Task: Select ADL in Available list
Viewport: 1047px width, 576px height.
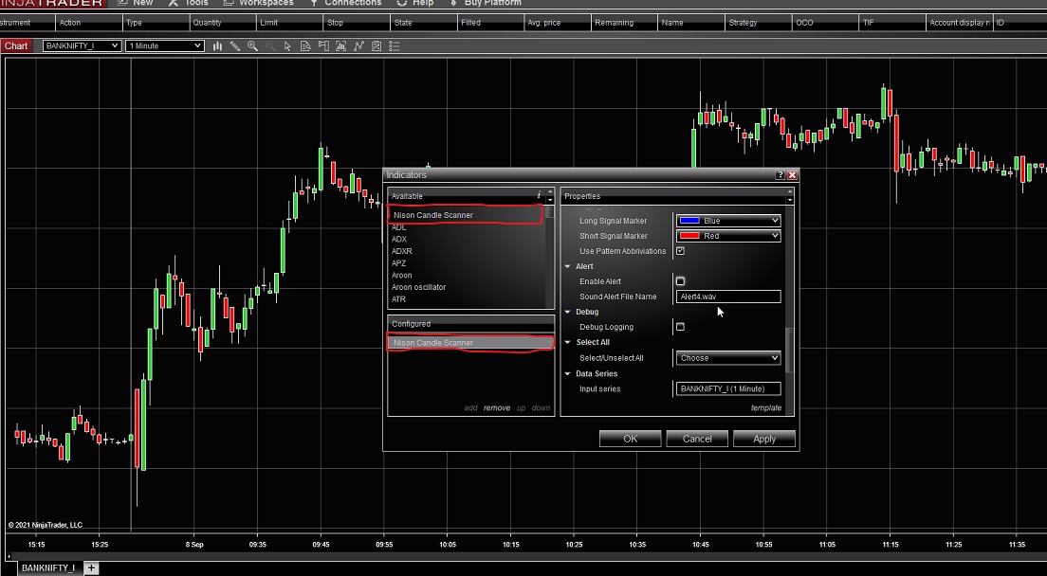Action: click(399, 227)
